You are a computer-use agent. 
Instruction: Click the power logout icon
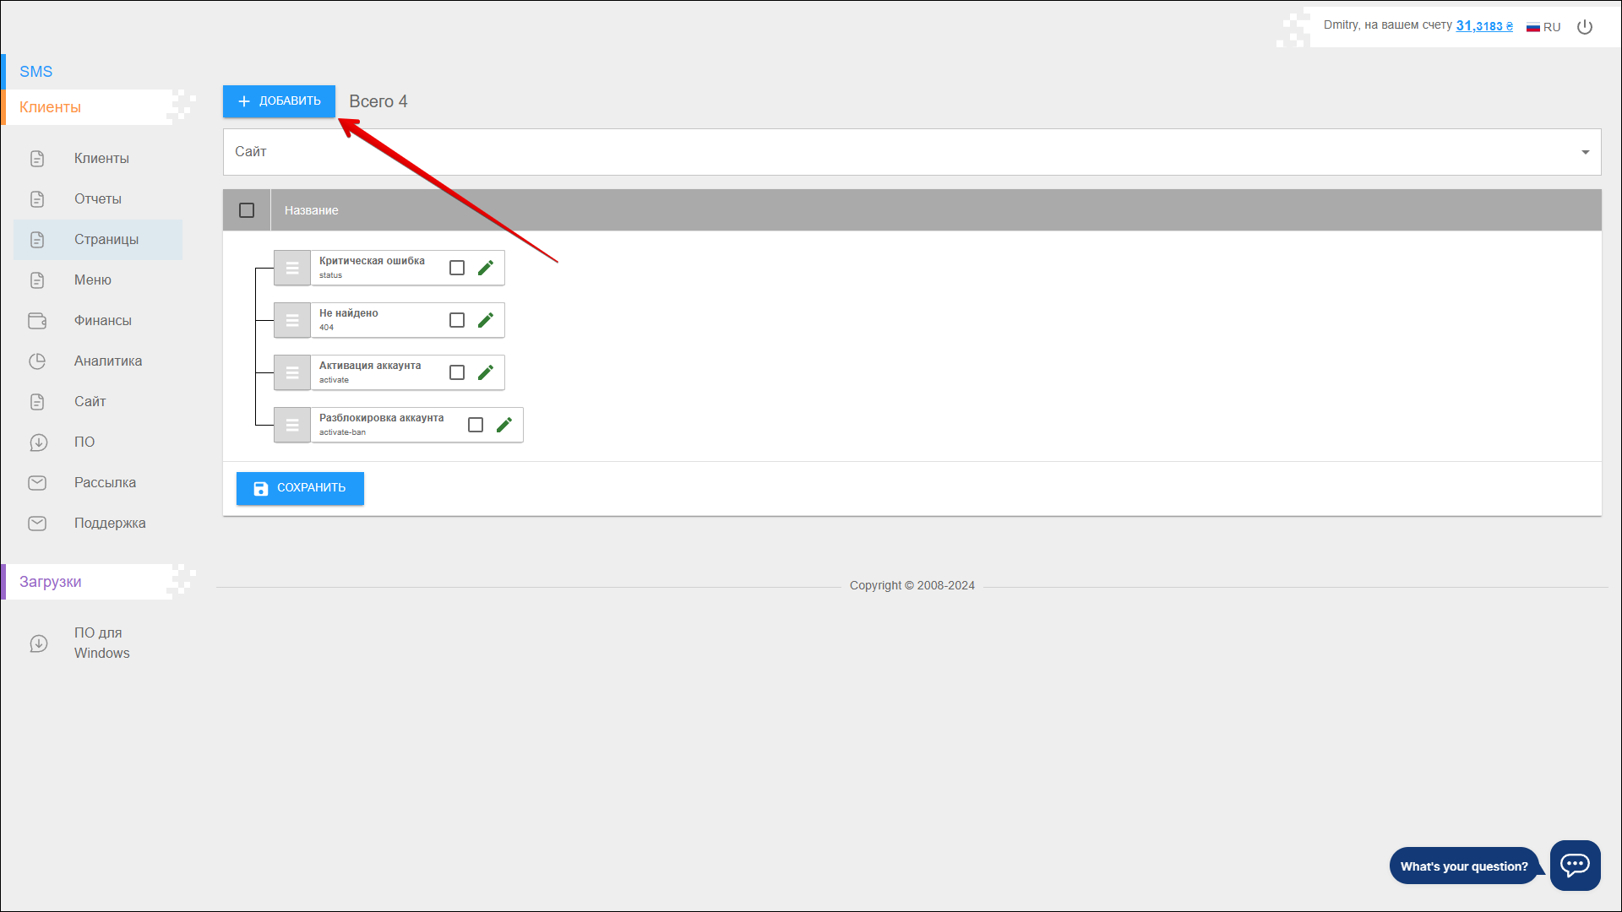(1585, 27)
